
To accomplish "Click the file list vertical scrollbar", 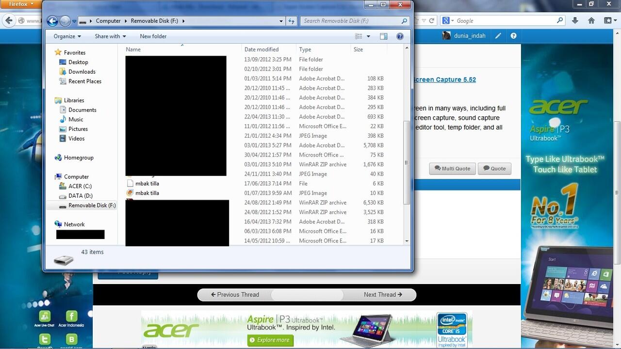I will pyautogui.click(x=407, y=162).
